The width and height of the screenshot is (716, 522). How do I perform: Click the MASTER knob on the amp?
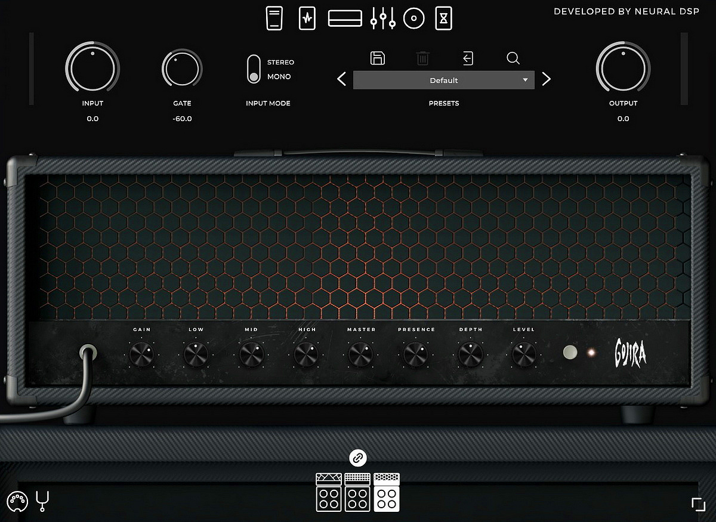[x=361, y=355]
